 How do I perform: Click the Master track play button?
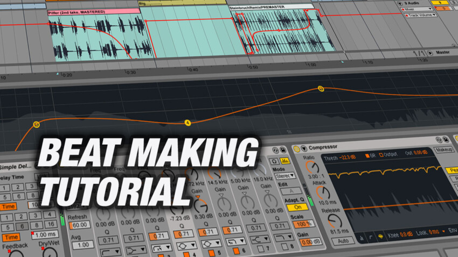point(430,53)
